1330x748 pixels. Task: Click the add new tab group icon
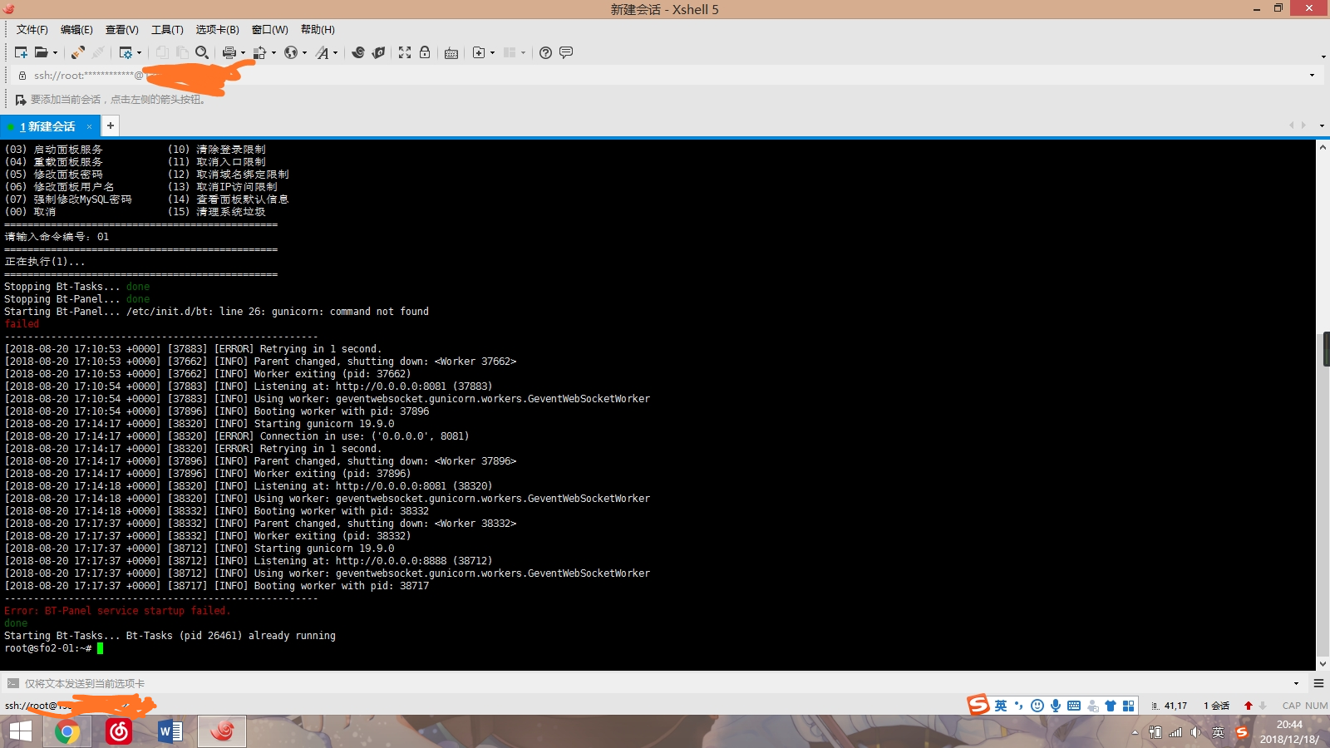click(479, 52)
